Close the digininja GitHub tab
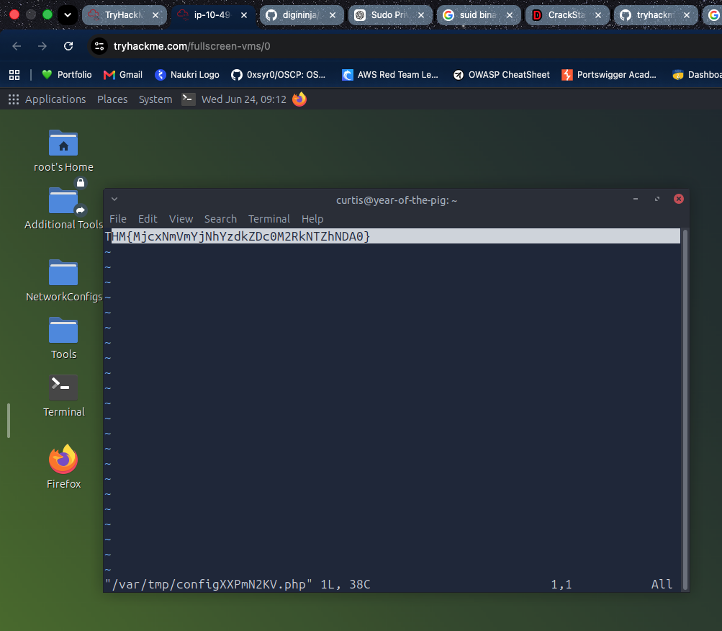The image size is (722, 631). pos(333,15)
